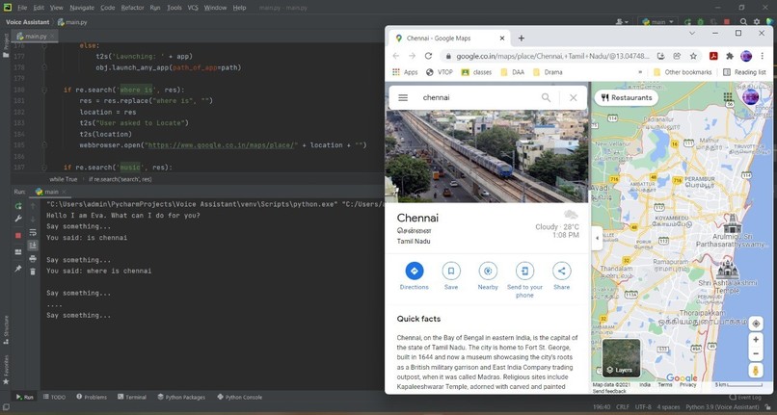The height and width of the screenshot is (415, 777).
Task: Toggle scroll to end in Run console
Action: click(x=33, y=246)
